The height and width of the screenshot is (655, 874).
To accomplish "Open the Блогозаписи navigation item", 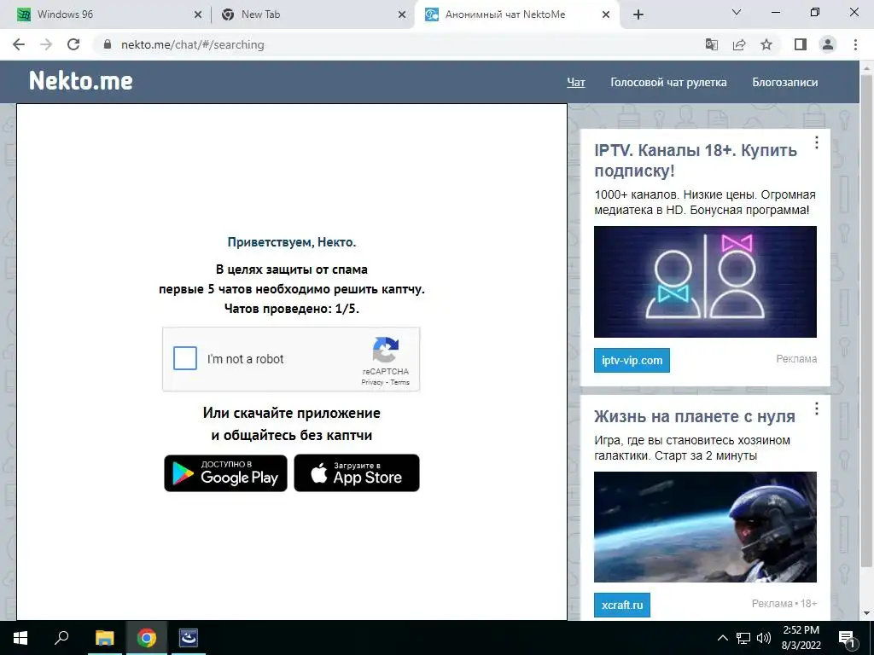I will (x=785, y=83).
